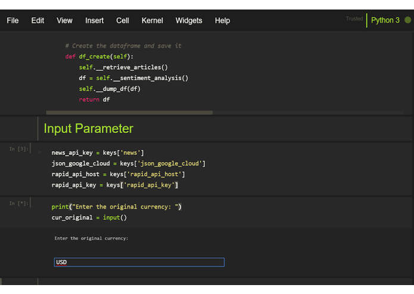Click the USD input field
The width and height of the screenshot is (414, 294).
point(139,262)
